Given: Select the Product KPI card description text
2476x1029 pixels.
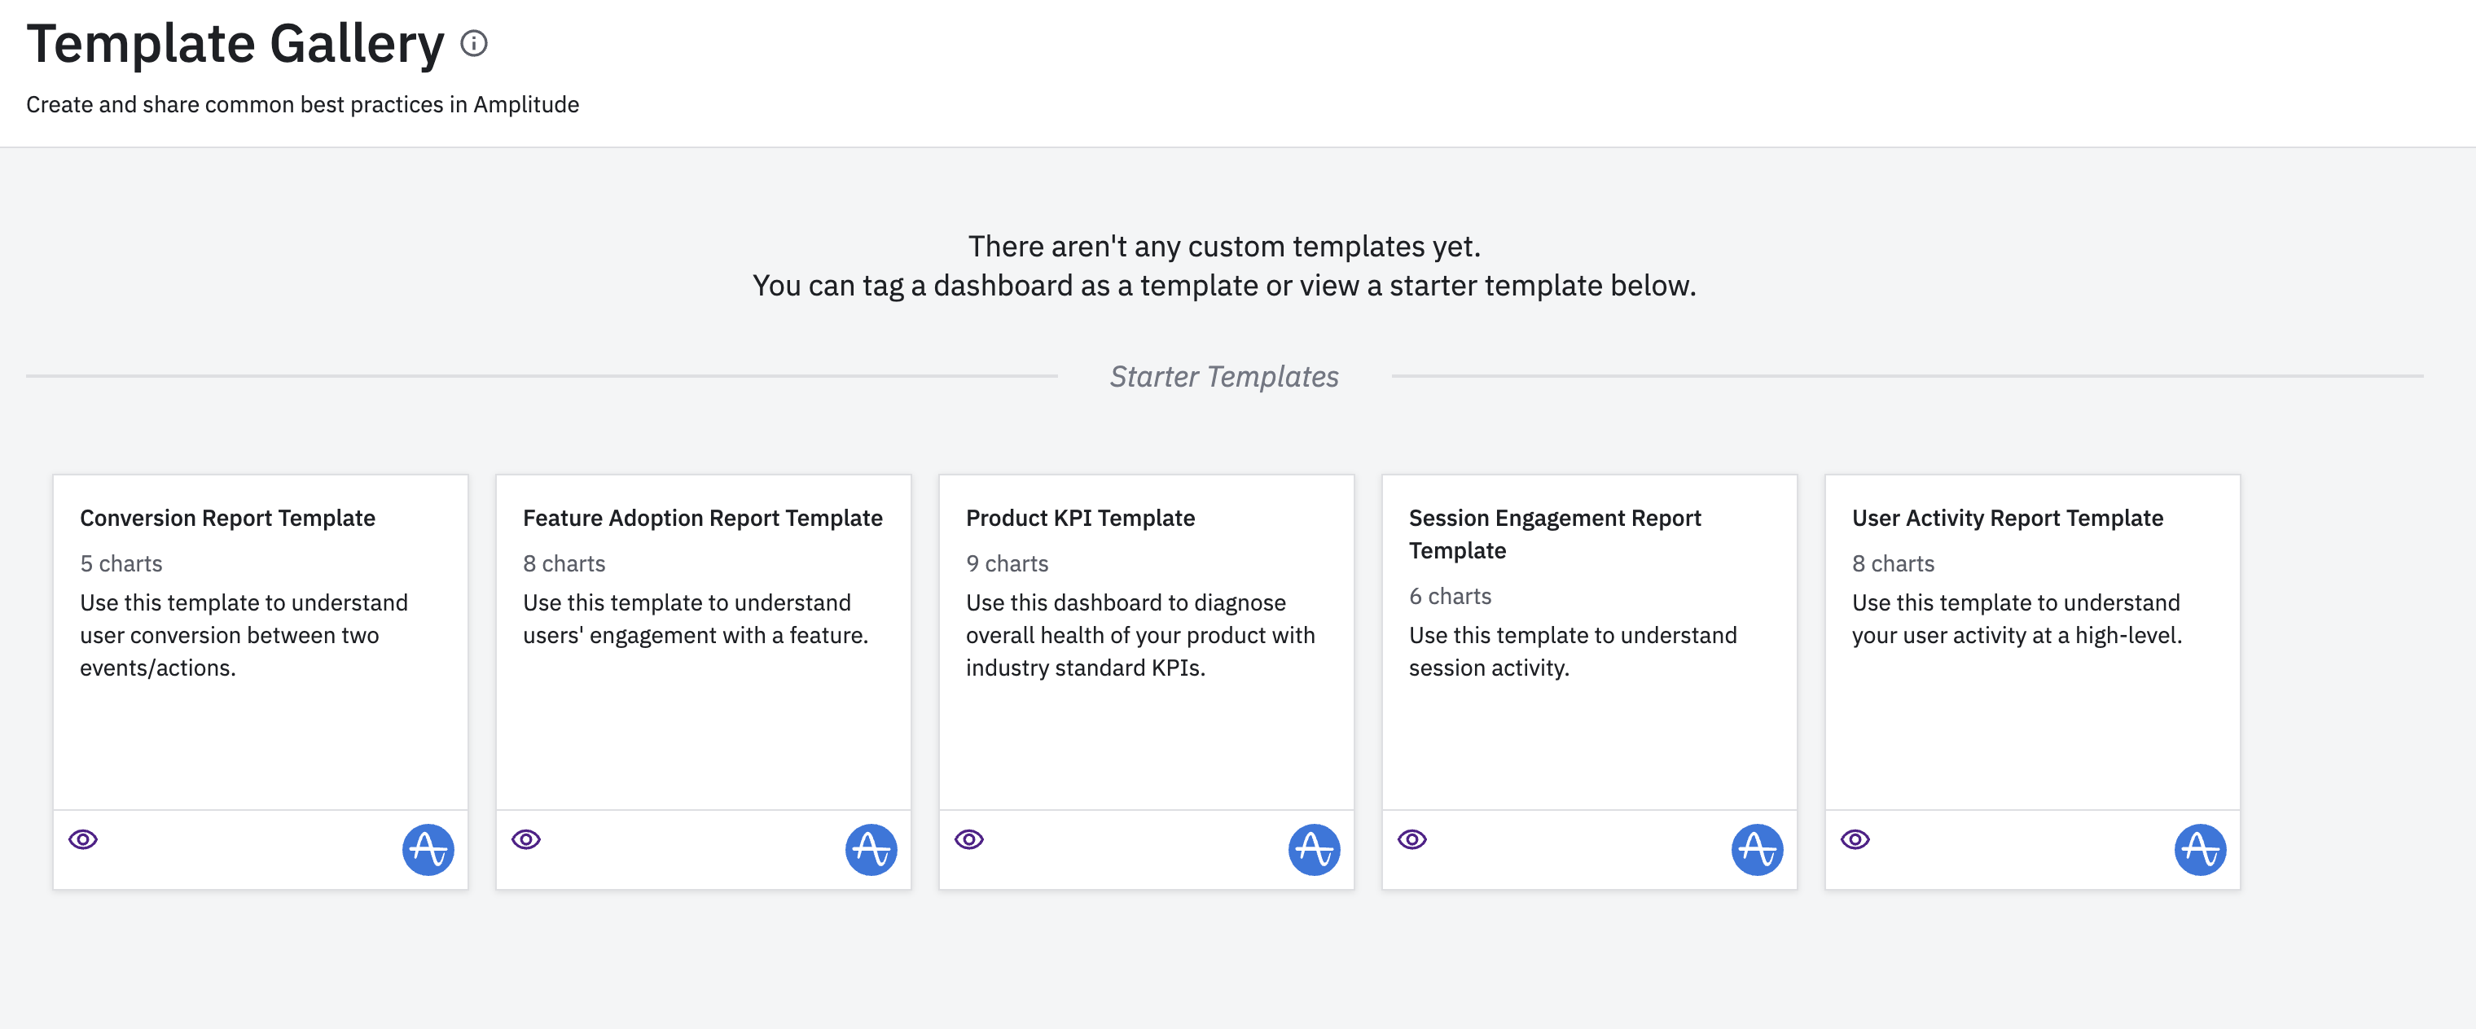Looking at the screenshot, I should coord(1140,635).
